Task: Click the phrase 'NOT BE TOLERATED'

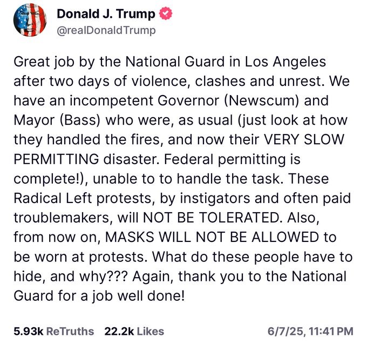Action: tap(211, 218)
